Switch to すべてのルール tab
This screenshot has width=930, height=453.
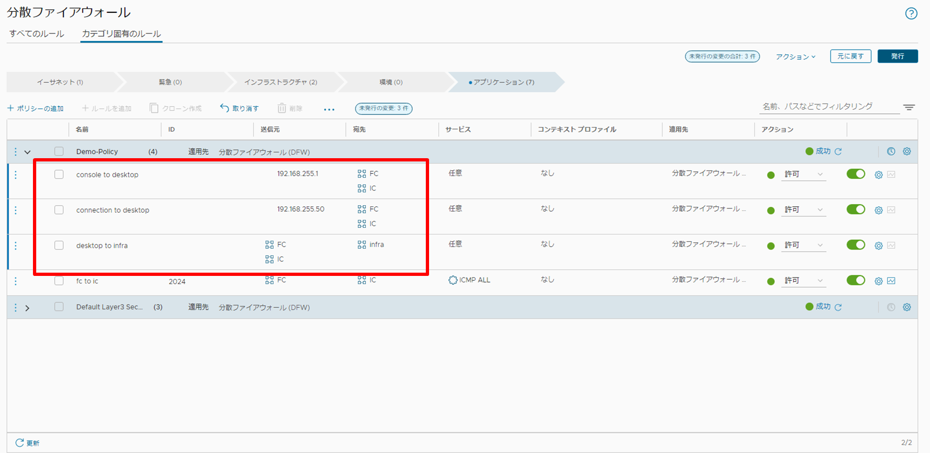[x=37, y=33]
